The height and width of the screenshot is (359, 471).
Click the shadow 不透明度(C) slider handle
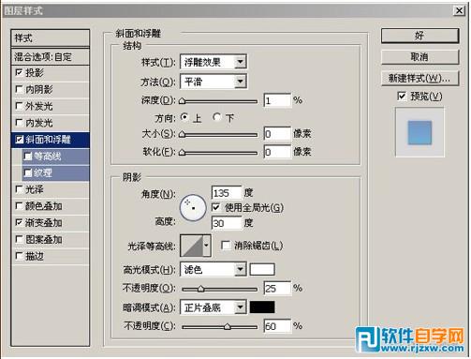tap(228, 327)
